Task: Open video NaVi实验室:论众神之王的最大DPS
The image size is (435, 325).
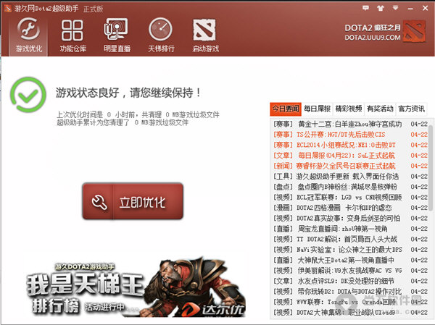Action: click(x=349, y=250)
